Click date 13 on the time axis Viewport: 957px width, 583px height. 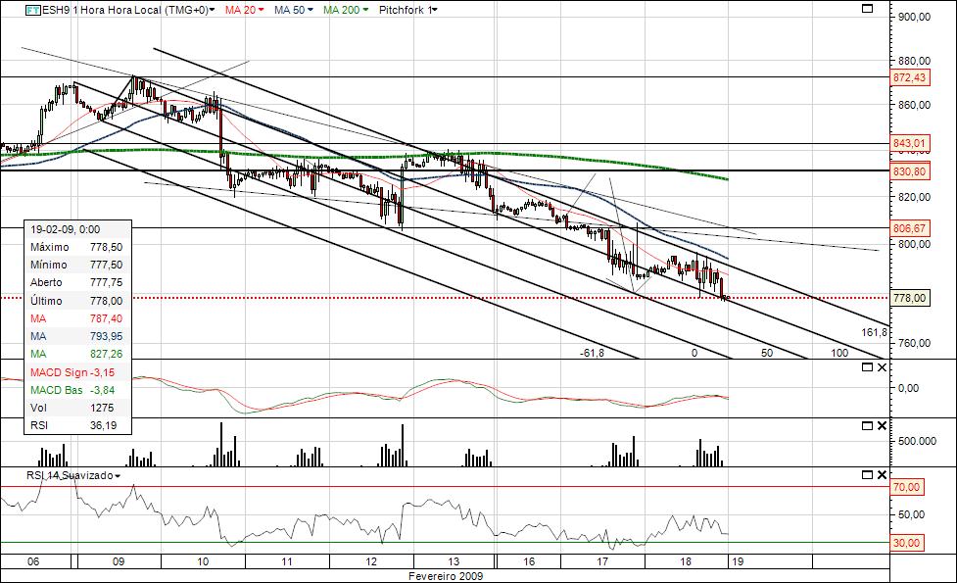click(454, 561)
